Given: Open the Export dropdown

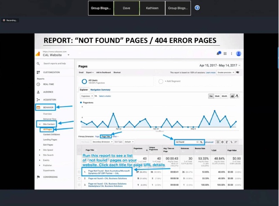Looking at the screenshot, I should tap(90, 73).
